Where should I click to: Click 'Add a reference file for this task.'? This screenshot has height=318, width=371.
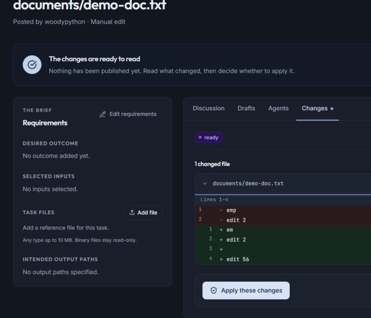click(x=66, y=228)
